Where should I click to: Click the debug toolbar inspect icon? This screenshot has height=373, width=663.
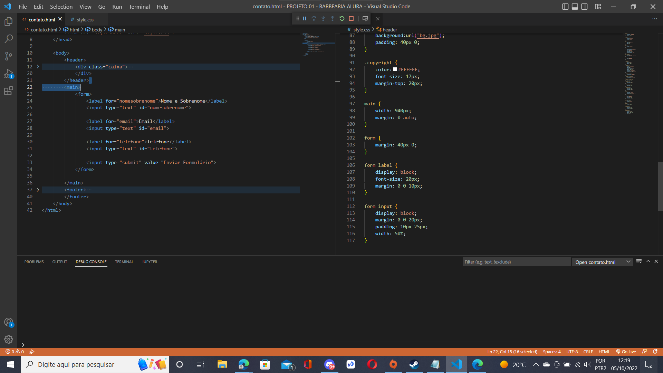[x=365, y=19]
